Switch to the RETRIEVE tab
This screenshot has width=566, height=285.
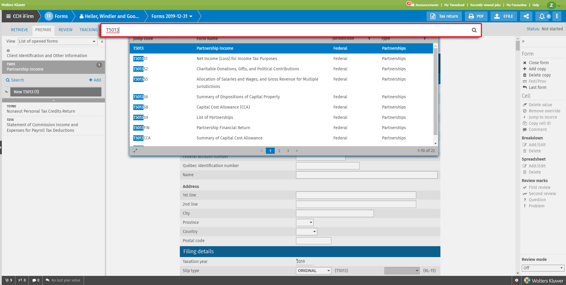tap(19, 30)
